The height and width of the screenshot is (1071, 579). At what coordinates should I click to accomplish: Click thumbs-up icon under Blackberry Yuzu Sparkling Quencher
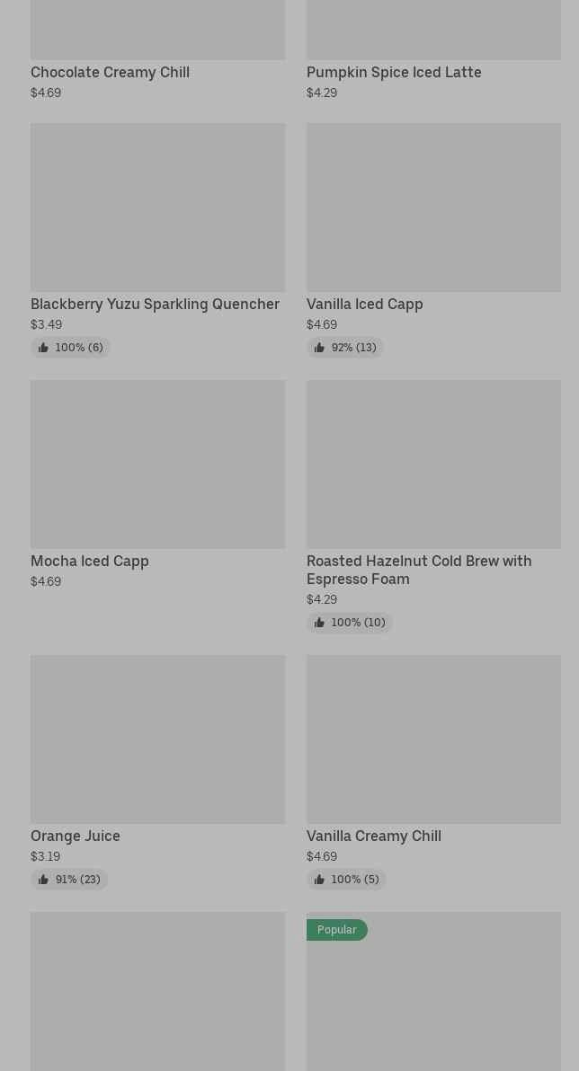[43, 348]
